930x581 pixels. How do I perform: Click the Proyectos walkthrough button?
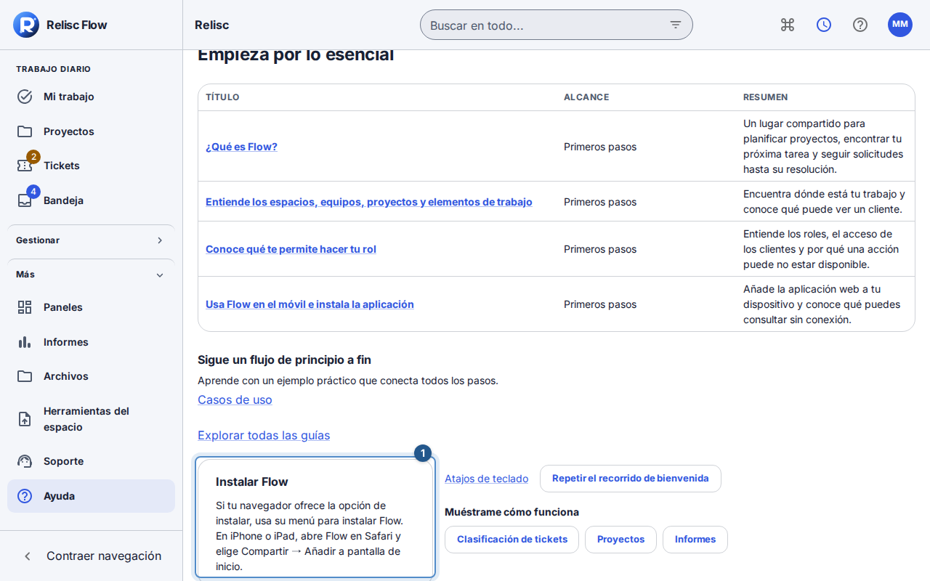[620, 540]
